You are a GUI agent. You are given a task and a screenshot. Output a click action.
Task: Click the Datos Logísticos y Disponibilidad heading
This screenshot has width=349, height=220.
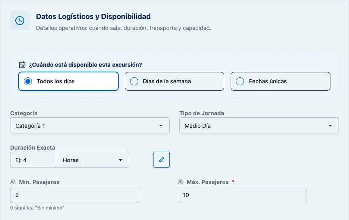tap(93, 17)
